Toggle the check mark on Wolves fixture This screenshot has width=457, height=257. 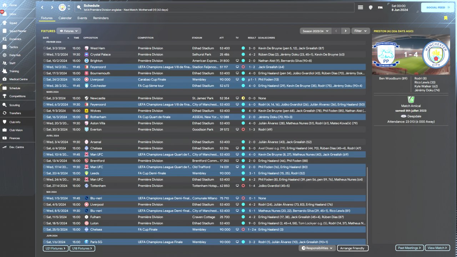coord(44,111)
